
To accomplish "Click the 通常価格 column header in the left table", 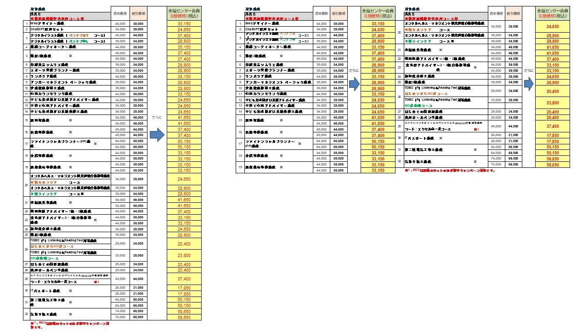I will coord(120,14).
